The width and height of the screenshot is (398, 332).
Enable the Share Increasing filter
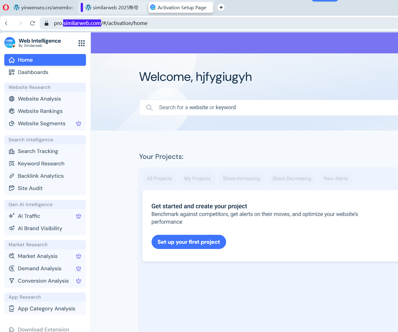point(241,178)
